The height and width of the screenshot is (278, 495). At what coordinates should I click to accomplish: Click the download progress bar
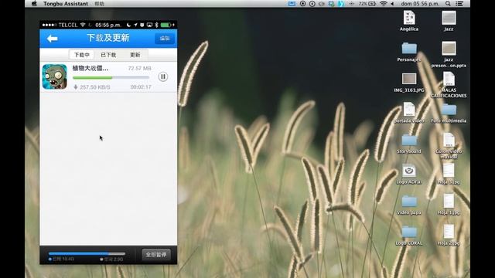111,77
